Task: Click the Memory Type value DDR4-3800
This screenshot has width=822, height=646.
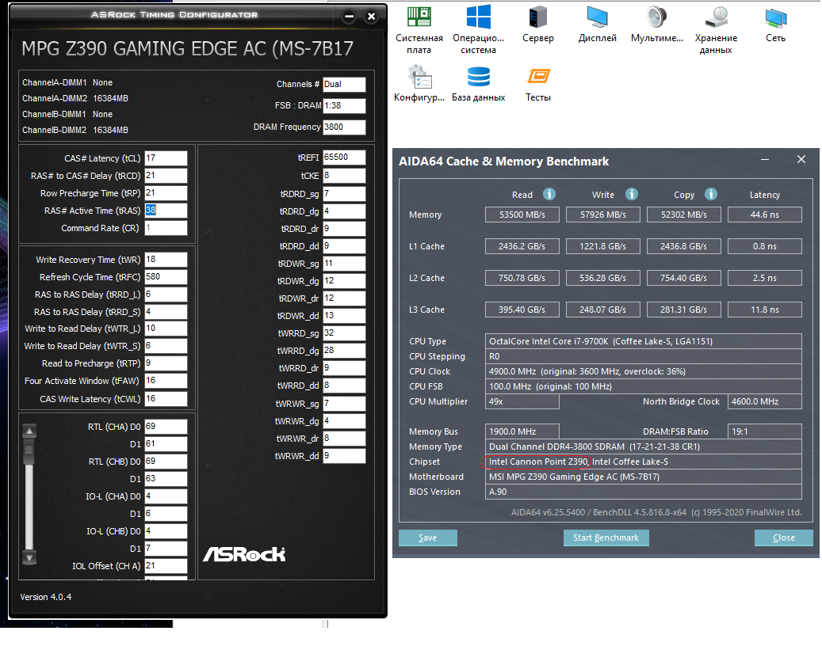Action: 643,446
